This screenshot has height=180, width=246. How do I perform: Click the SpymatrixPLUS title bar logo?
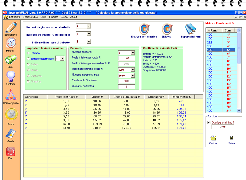(5, 12)
